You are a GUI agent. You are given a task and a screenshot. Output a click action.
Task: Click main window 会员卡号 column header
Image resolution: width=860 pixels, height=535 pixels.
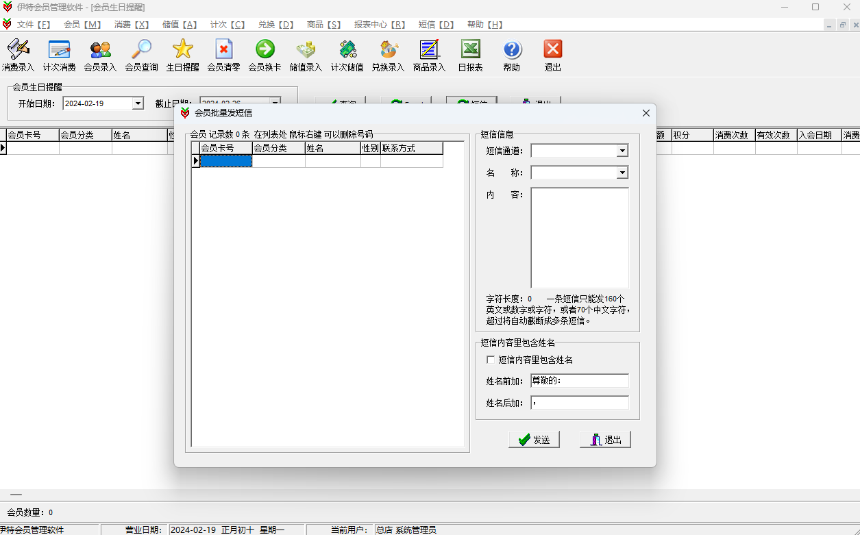pyautogui.click(x=33, y=135)
